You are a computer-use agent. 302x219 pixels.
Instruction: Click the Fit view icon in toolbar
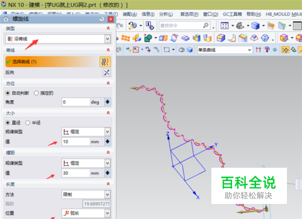click(x=225, y=26)
